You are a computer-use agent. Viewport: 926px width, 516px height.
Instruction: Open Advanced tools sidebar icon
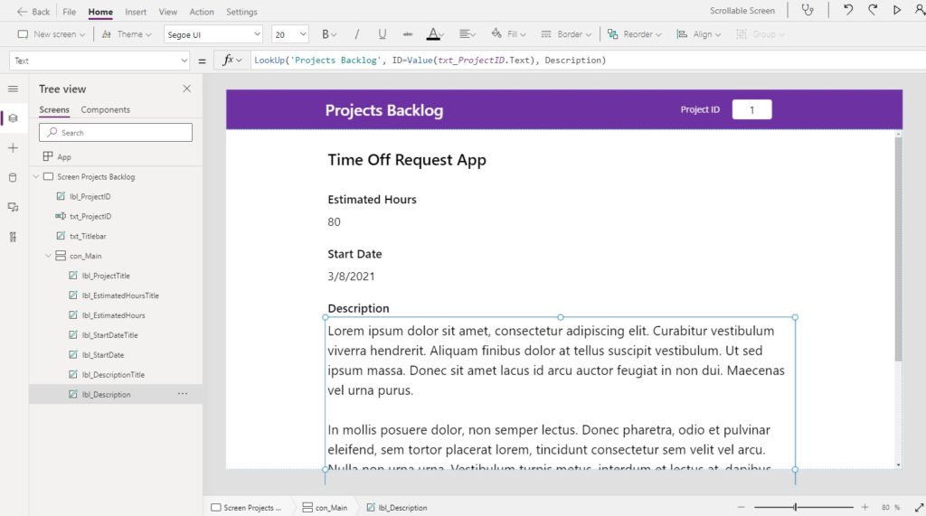[13, 237]
